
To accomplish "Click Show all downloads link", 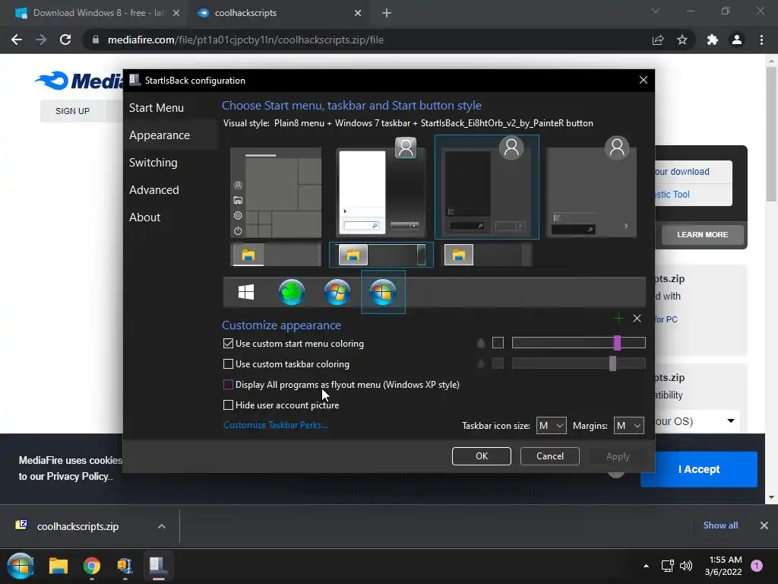I will click(x=720, y=525).
